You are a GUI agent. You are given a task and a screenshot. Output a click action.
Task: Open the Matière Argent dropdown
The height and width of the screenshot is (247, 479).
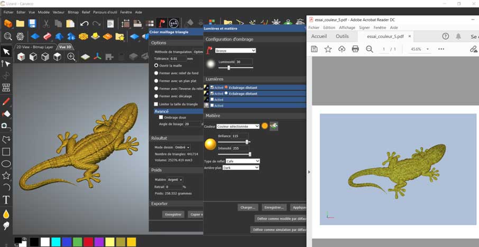[x=175, y=179]
